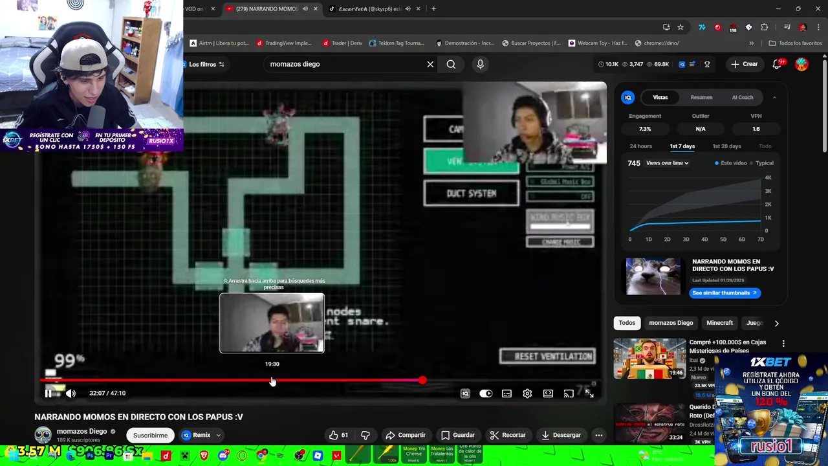Open a new browser tab with plus
Screen dimensions: 828x466
pyautogui.click(x=433, y=9)
